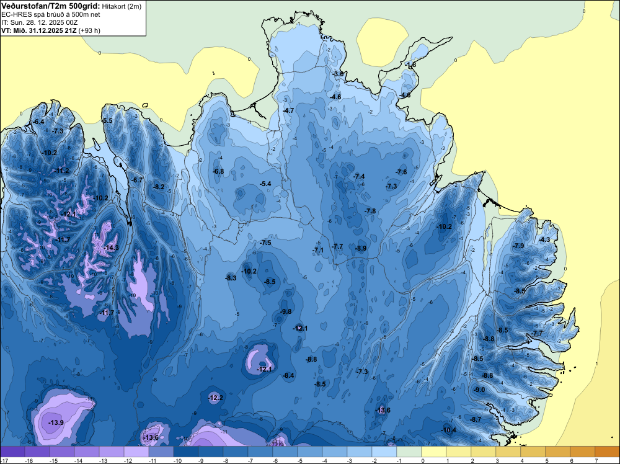620x464 pixels.
Task: Click legend swatch between -10 and -9
Action: tap(186, 452)
